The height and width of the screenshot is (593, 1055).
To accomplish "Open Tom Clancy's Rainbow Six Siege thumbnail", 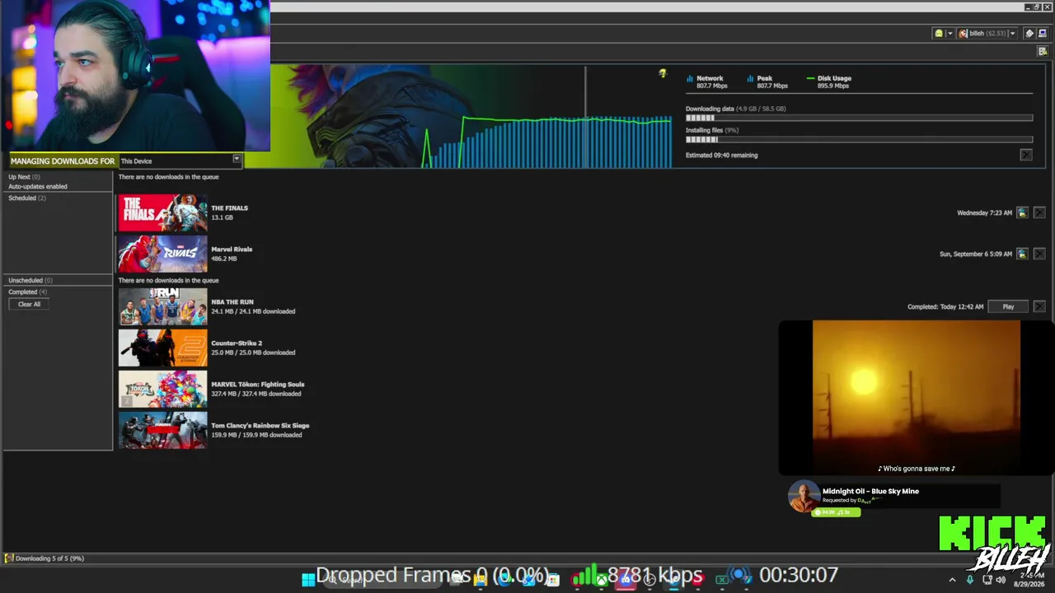I will tap(163, 430).
